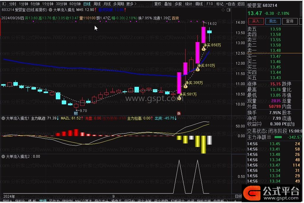304x203 pixels.
Task: Open the 大单流入擒龙2 indicator circle menu
Action: pyautogui.click(x=3, y=156)
